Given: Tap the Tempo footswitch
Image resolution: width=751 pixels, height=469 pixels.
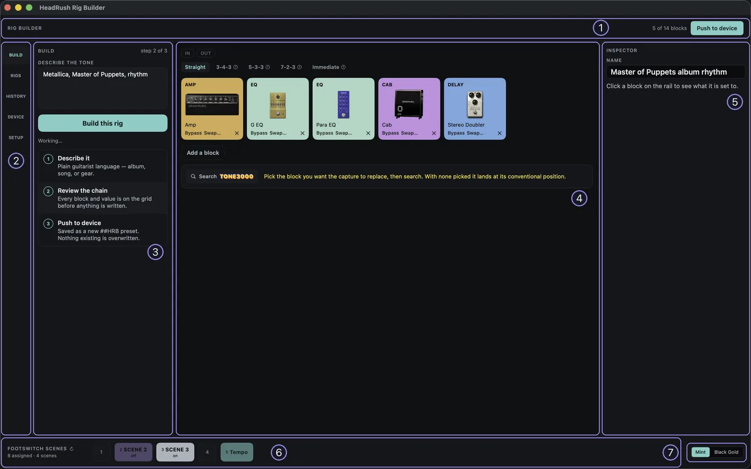Looking at the screenshot, I should 237,452.
